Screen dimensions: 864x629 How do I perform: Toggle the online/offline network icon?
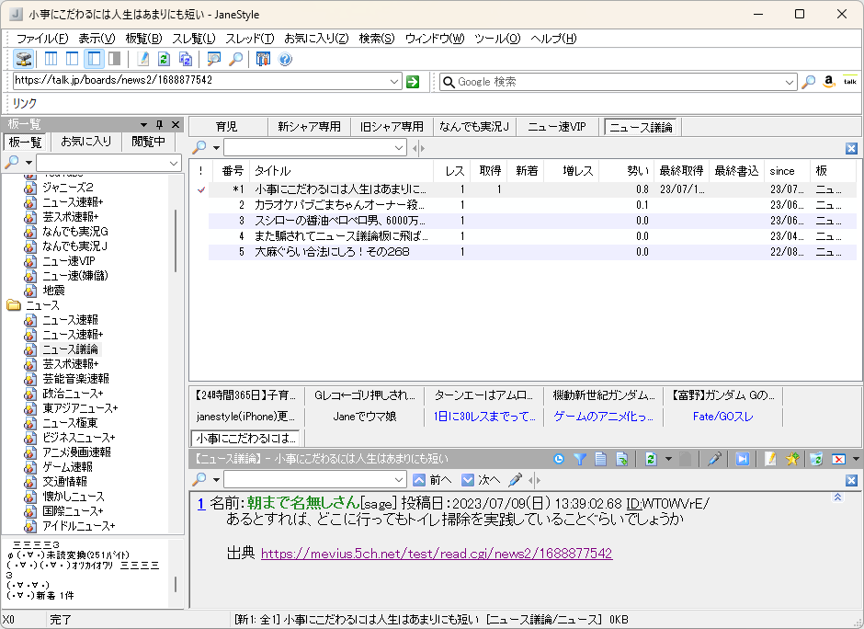(x=23, y=59)
